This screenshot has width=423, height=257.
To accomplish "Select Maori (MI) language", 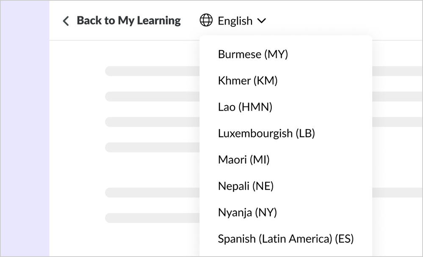I will [244, 159].
